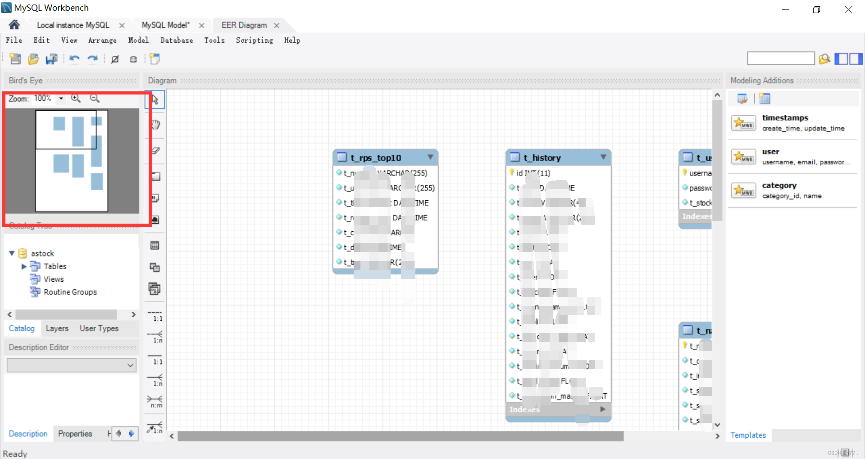Go to the Home screen tab icon
Image resolution: width=865 pixels, height=459 pixels.
pyautogui.click(x=14, y=25)
